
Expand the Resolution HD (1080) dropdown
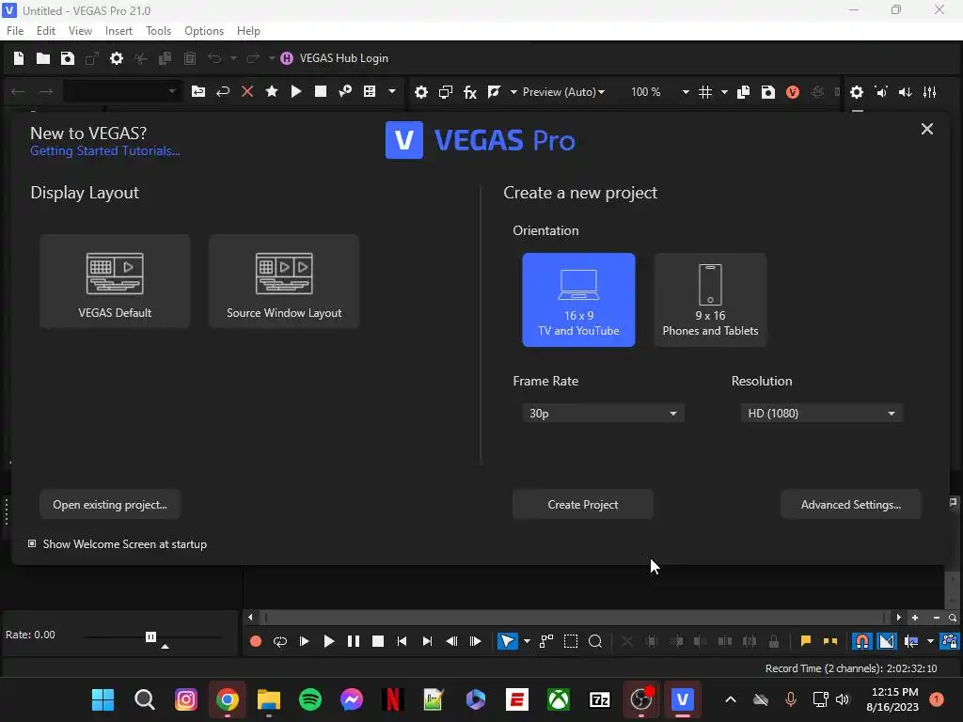[x=822, y=414]
